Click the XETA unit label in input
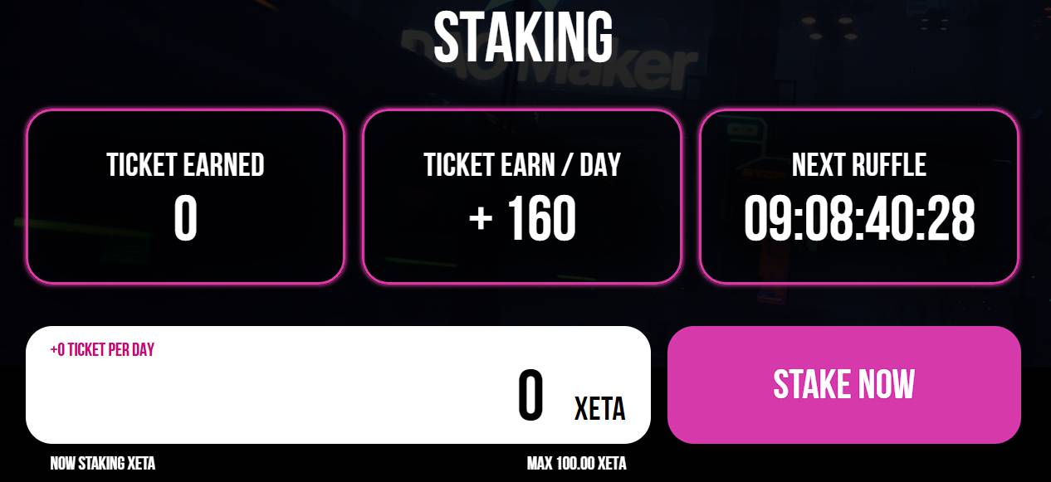Viewport: 1051px width, 482px height. (x=599, y=408)
